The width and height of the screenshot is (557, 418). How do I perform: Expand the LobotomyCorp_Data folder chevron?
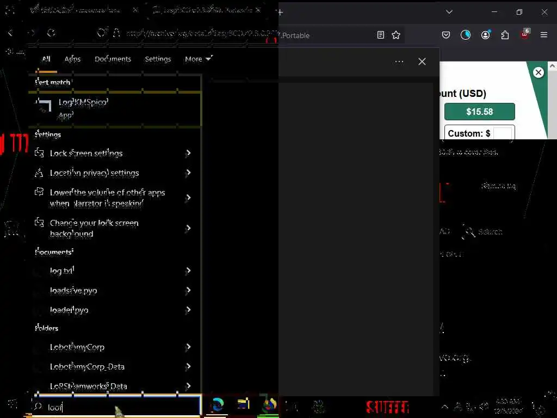[188, 366]
